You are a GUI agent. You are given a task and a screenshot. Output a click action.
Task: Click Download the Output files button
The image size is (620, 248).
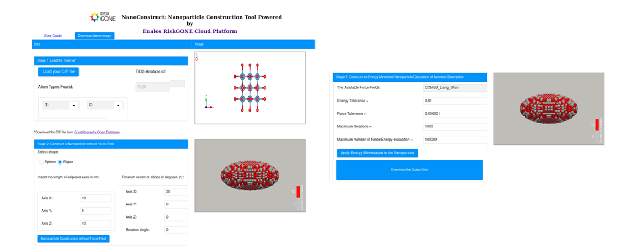coord(409,170)
